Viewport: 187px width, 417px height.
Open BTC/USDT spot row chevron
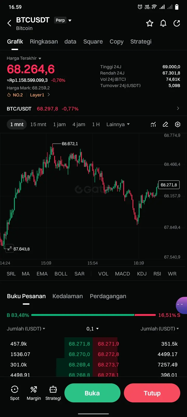click(x=178, y=108)
